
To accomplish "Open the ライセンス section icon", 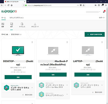I will 22,25.
